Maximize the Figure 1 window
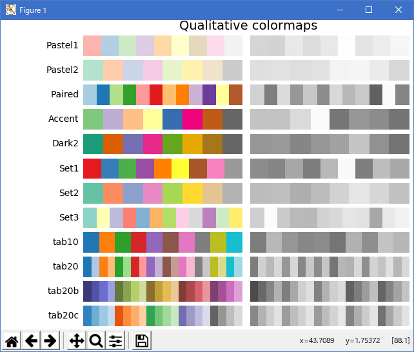The image size is (414, 352). pyautogui.click(x=369, y=10)
